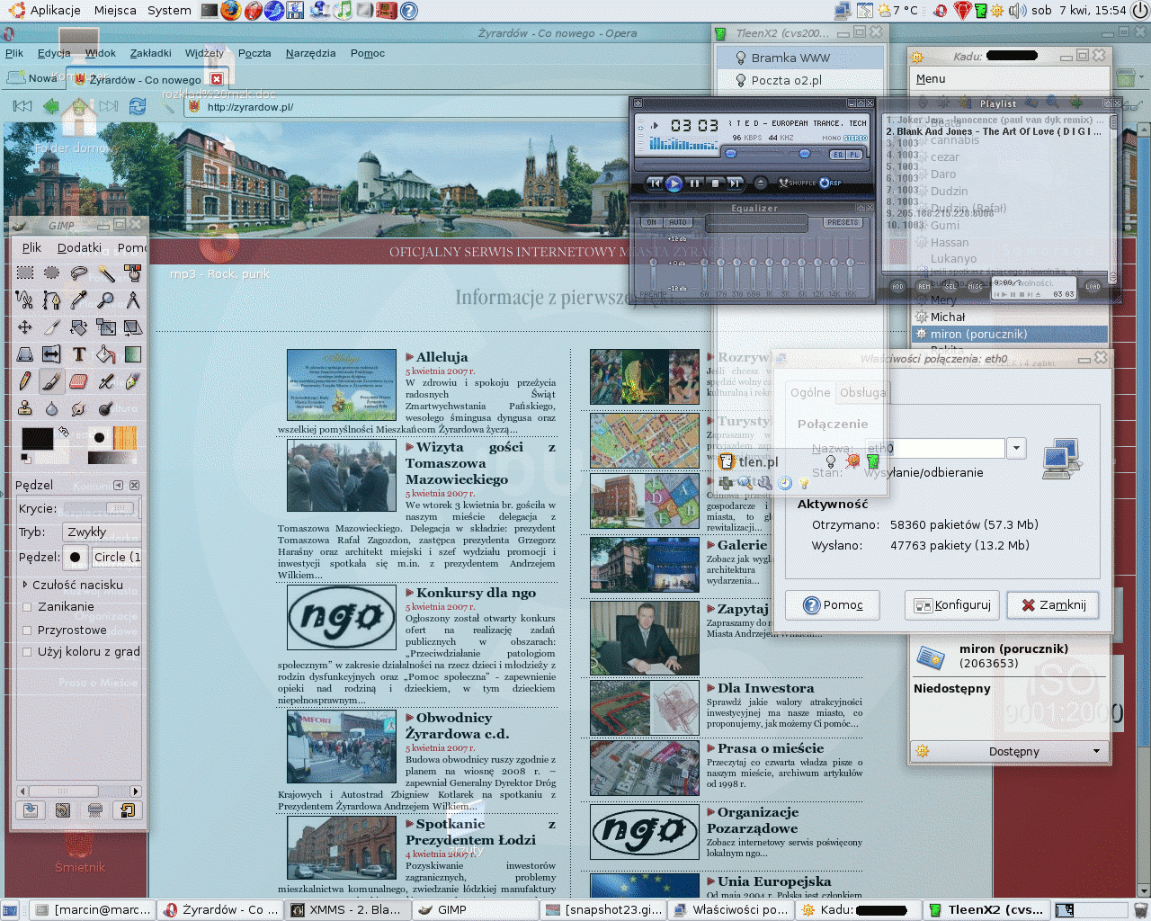The width and height of the screenshot is (1151, 921).
Task: Select GIMP Ellipse Select tool
Action: [x=52, y=273]
